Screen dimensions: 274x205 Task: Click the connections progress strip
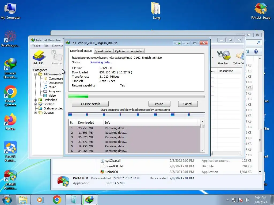pyautogui.click(x=137, y=114)
